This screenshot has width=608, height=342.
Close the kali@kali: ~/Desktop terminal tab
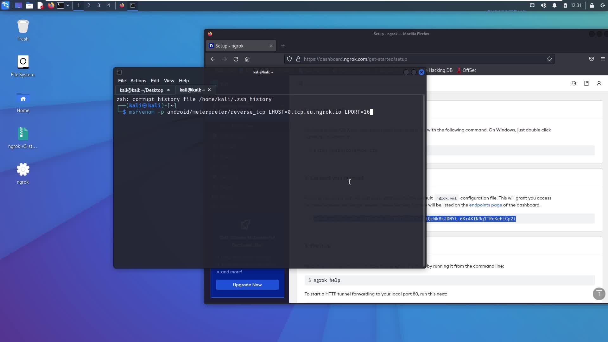pyautogui.click(x=168, y=90)
